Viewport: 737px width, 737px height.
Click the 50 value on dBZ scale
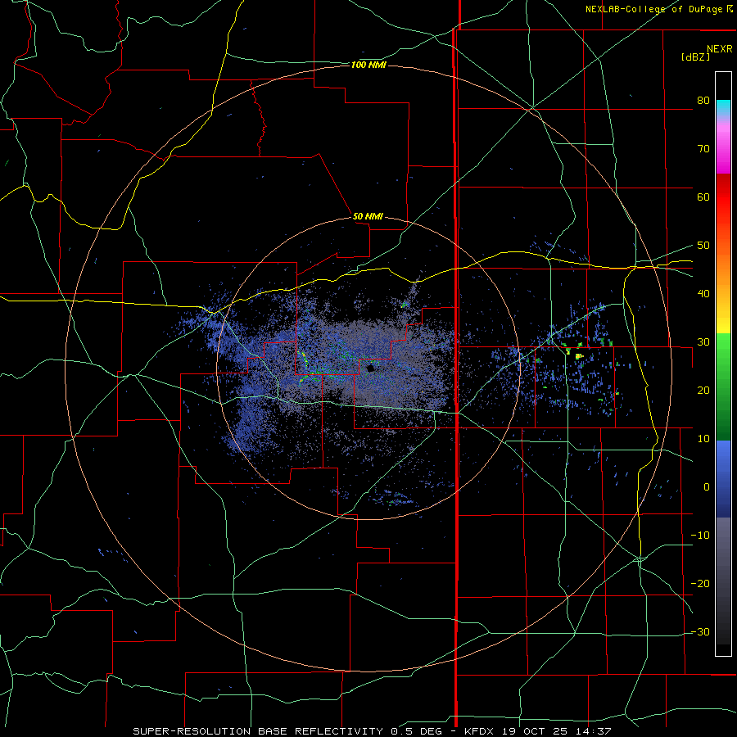point(703,246)
